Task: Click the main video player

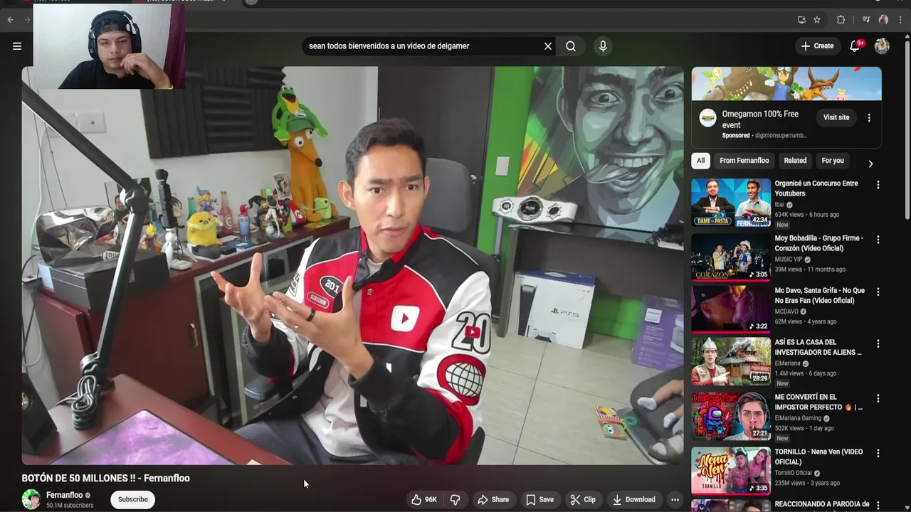Action: 352,265
